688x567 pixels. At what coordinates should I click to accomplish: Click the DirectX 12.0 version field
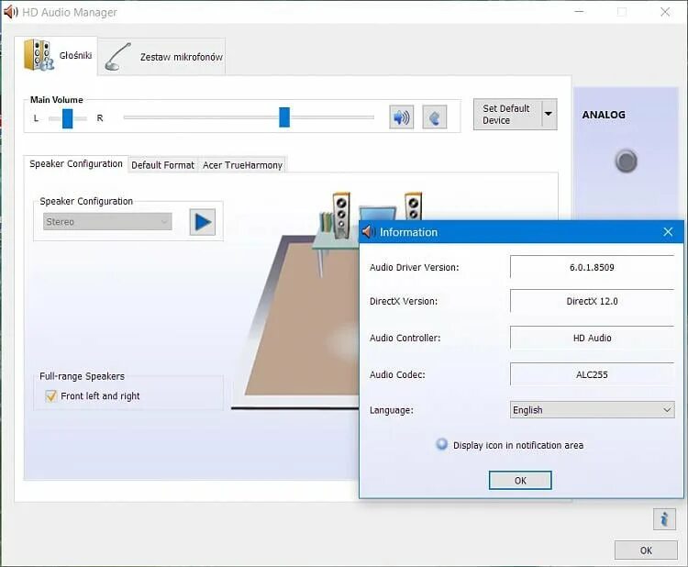click(592, 301)
